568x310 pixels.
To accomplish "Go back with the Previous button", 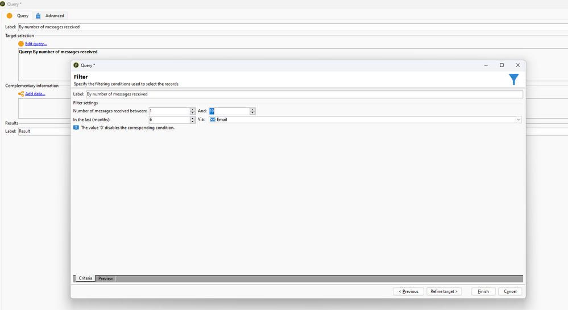I will [x=408, y=291].
